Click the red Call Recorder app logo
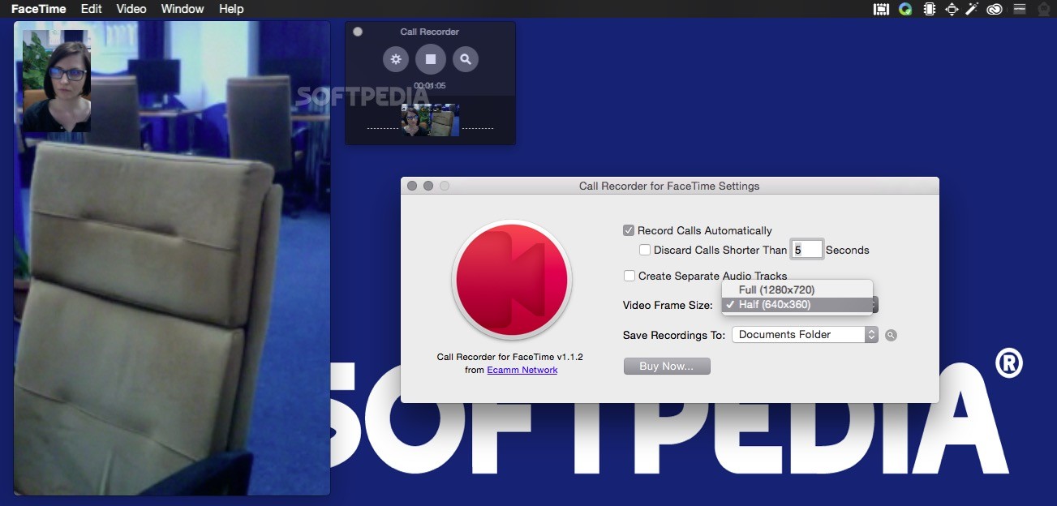Image resolution: width=1057 pixels, height=506 pixels. (511, 278)
